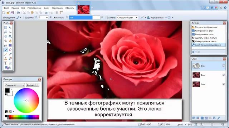Image resolution: width=229 pixels, height=128 pixels.
Task: Open the Settings gear icon
Action: pyautogui.click(x=221, y=7)
